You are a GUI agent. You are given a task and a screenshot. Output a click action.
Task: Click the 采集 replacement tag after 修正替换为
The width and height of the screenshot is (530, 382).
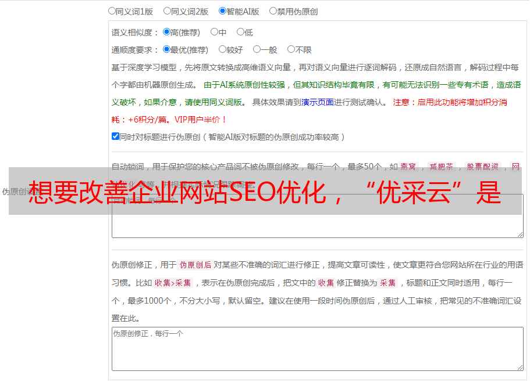(x=387, y=283)
